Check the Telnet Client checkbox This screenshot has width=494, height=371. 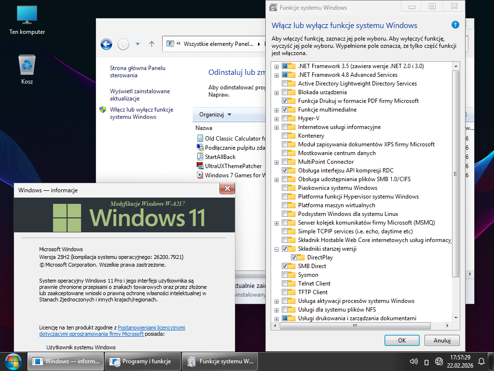[x=285, y=284]
